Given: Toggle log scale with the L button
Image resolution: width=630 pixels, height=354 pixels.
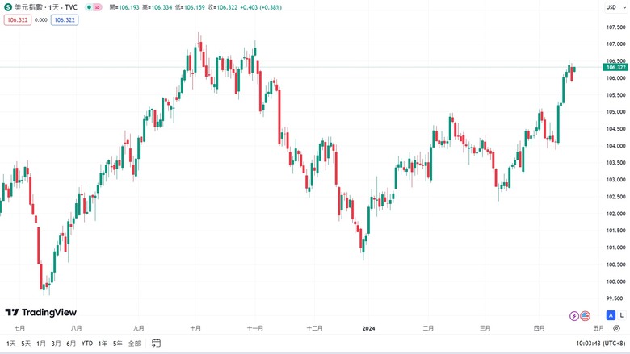Looking at the screenshot, I should [x=622, y=315].
